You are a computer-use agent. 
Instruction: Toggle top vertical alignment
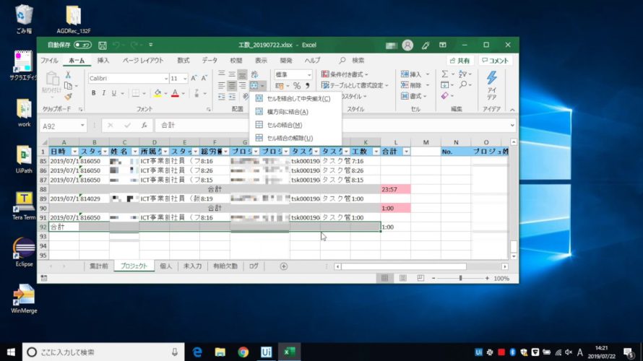point(222,74)
